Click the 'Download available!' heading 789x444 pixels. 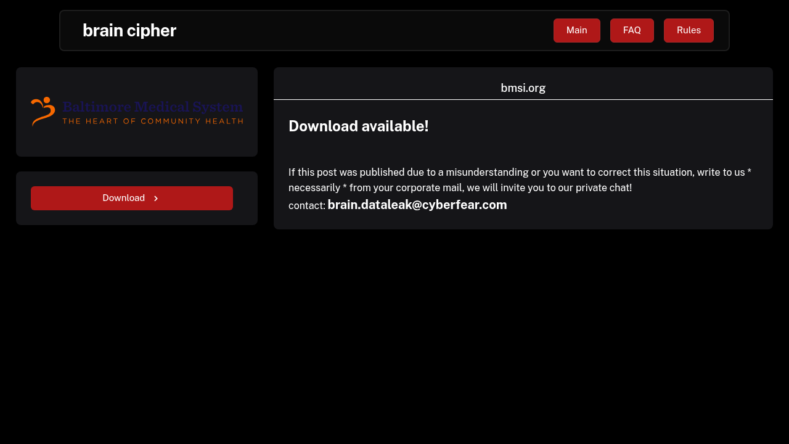tap(358, 126)
